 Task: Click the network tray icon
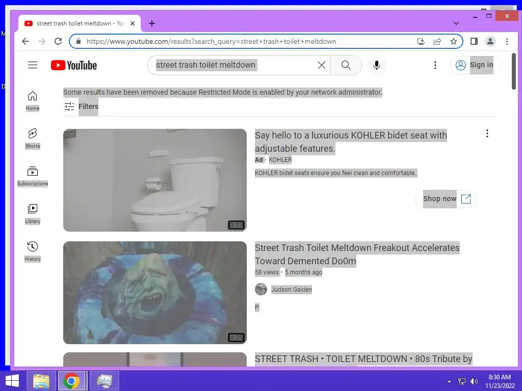[x=462, y=381]
